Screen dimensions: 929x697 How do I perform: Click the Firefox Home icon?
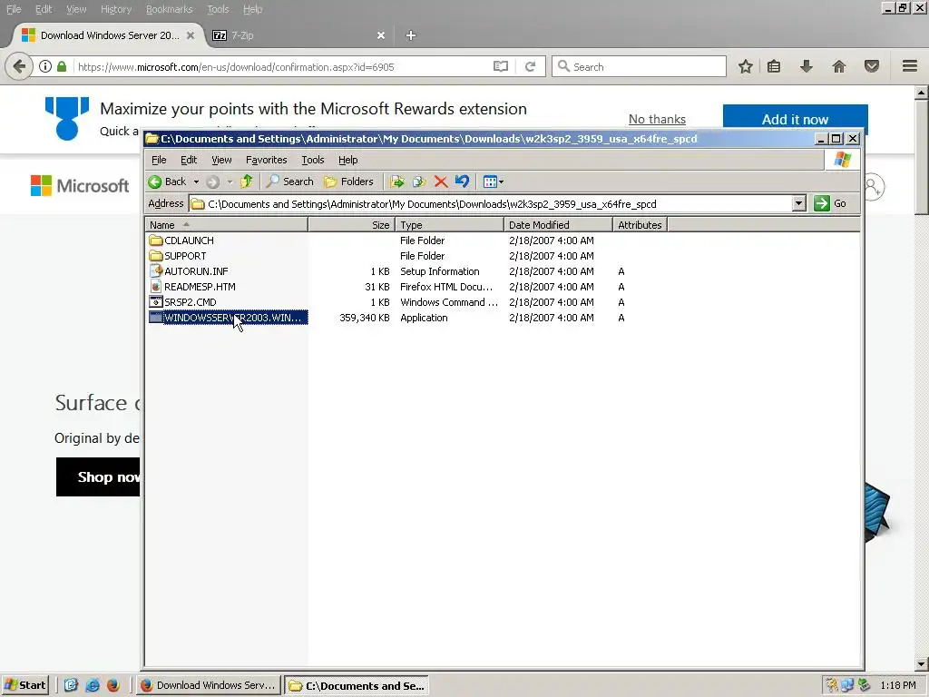839,66
